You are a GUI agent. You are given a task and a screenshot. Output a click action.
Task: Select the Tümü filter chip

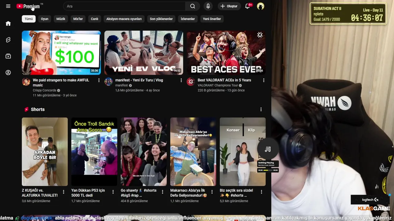click(x=29, y=19)
